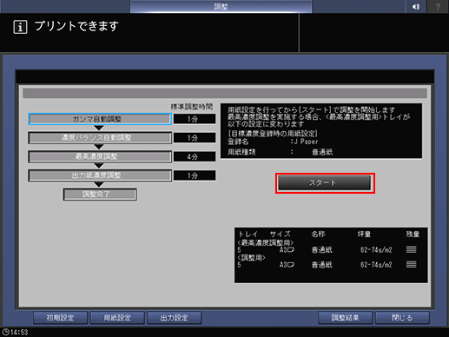449x337 pixels.
Task: Click the 名称 column header
Action: 319,234
